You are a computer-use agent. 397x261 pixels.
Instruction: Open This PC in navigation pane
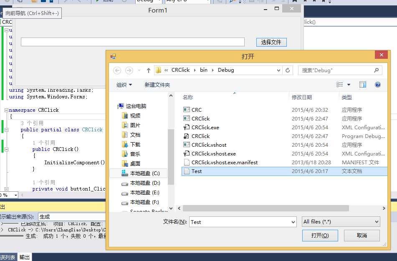132,106
